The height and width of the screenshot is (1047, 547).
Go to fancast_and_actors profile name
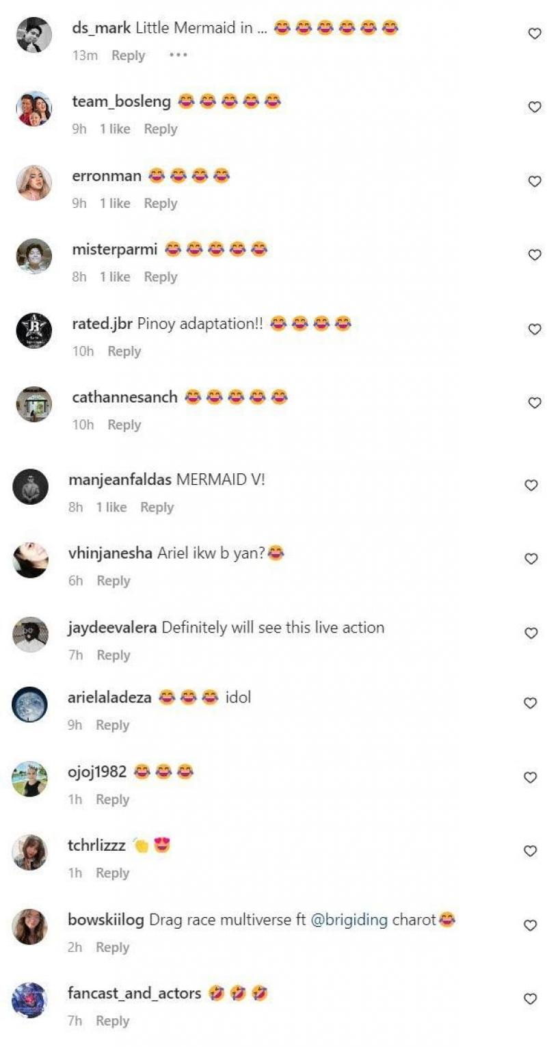point(134,993)
